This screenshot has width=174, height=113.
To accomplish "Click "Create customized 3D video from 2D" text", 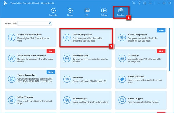I will 89,81.
